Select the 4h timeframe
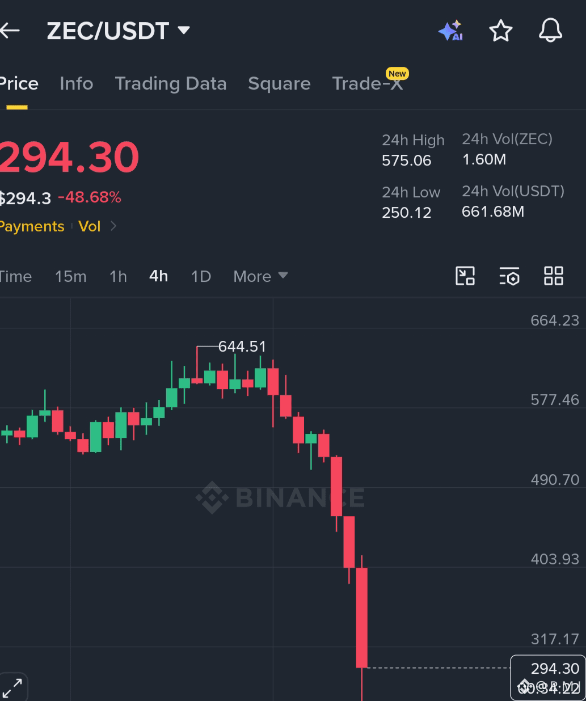This screenshot has width=586, height=701. (158, 277)
